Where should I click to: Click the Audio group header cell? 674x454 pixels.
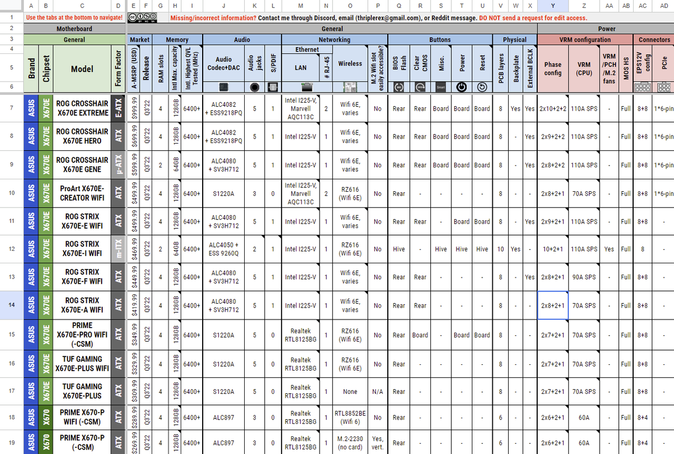point(242,40)
